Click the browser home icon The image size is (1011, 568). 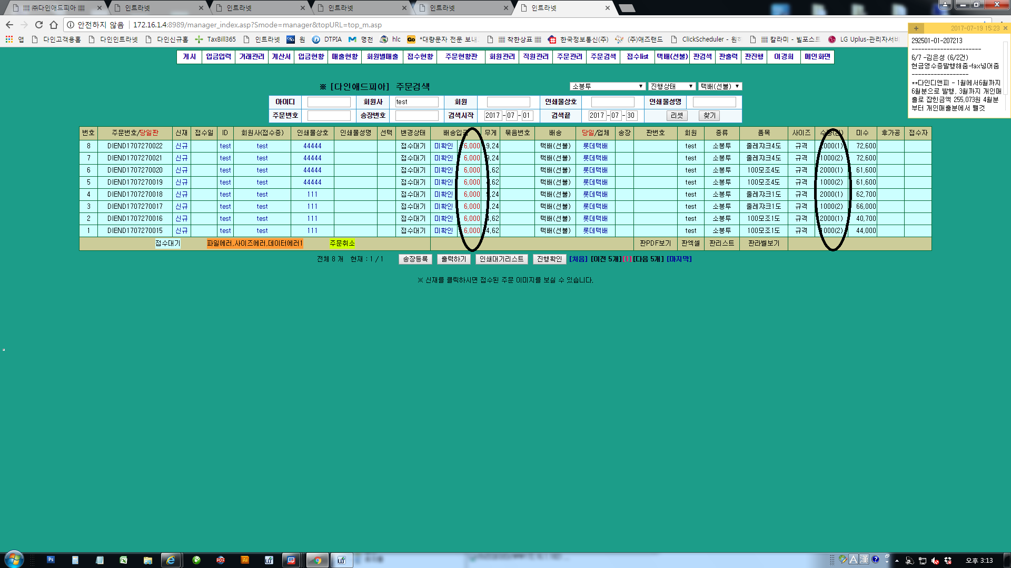pos(53,25)
